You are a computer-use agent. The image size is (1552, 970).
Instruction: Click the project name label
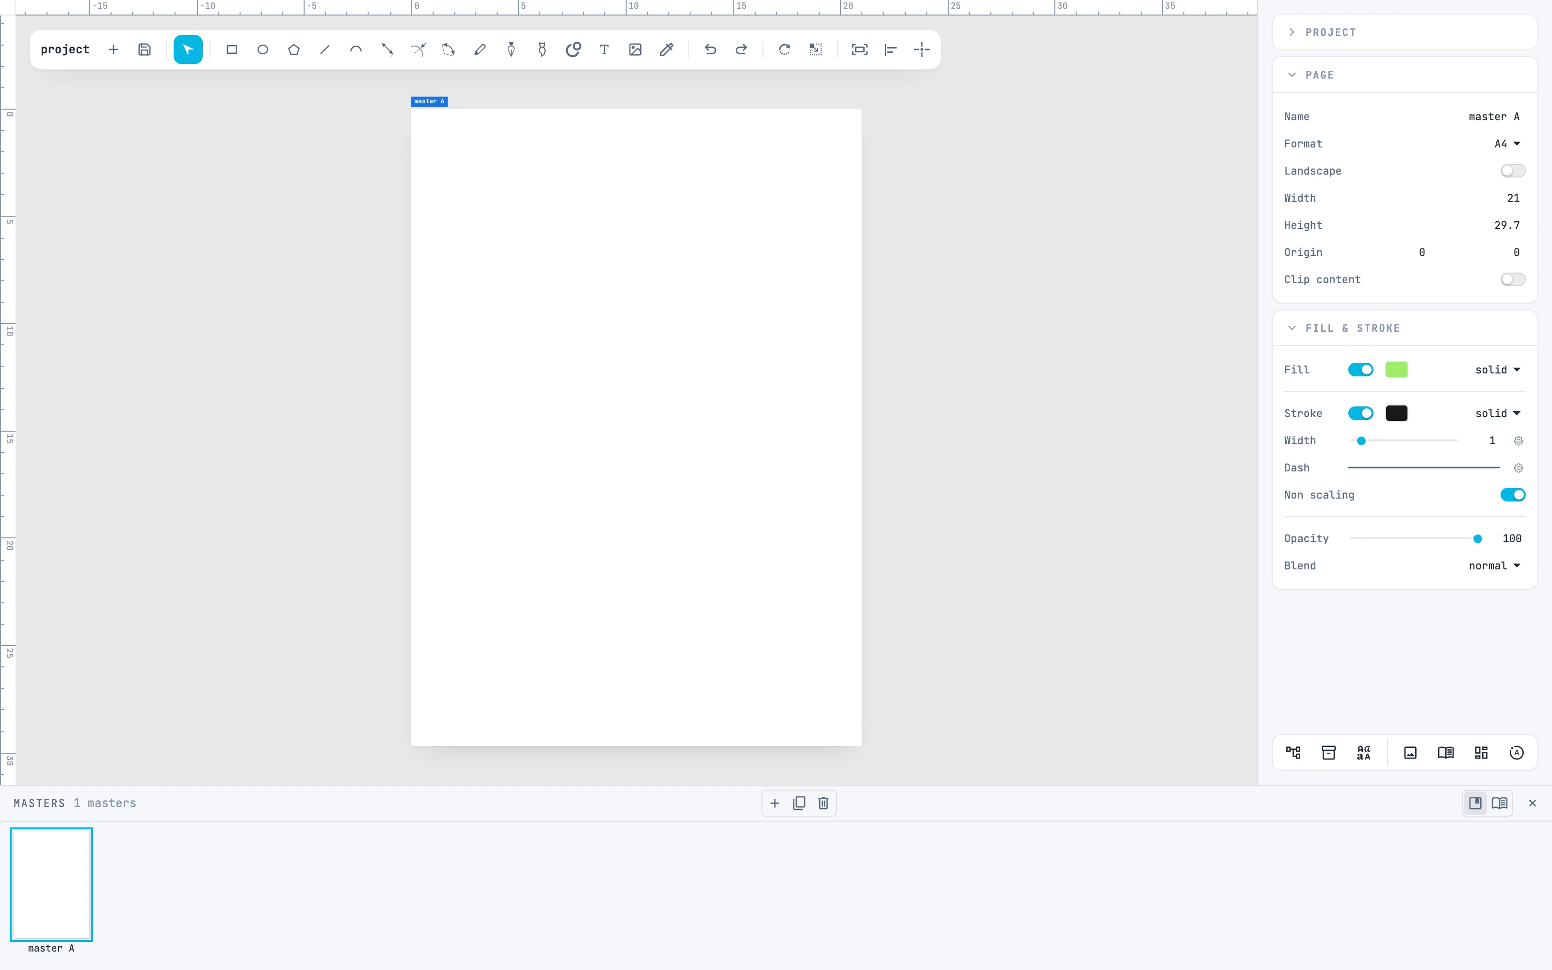coord(65,49)
